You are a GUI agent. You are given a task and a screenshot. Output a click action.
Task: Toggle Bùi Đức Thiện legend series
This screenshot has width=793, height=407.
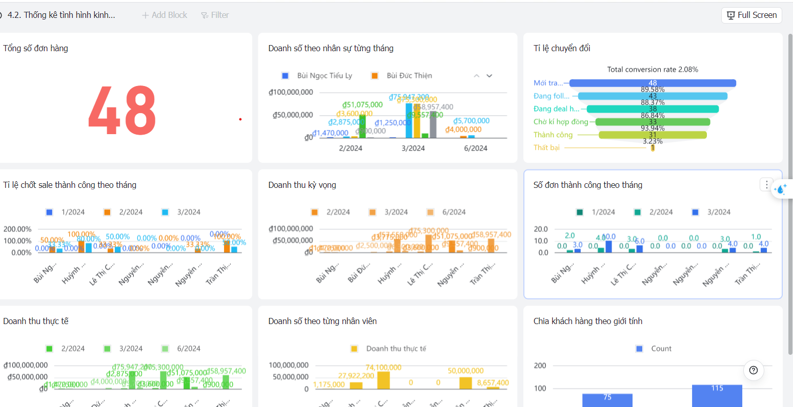click(401, 76)
